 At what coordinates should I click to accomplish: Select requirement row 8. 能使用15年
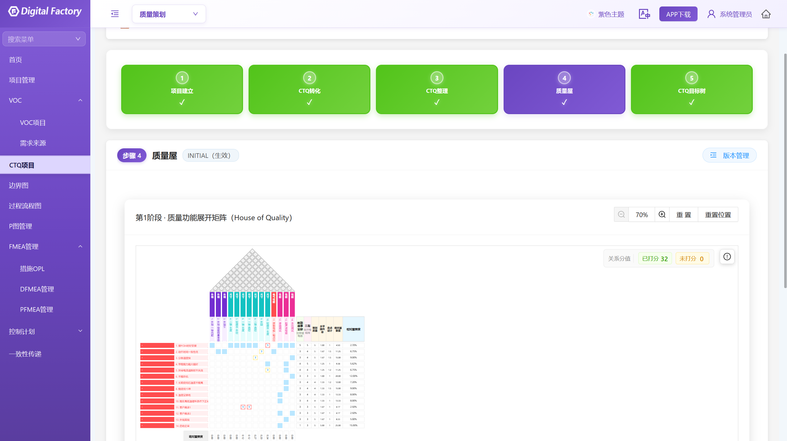click(192, 389)
